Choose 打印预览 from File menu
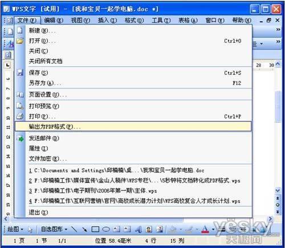The image size is (285, 248). click(x=133, y=106)
